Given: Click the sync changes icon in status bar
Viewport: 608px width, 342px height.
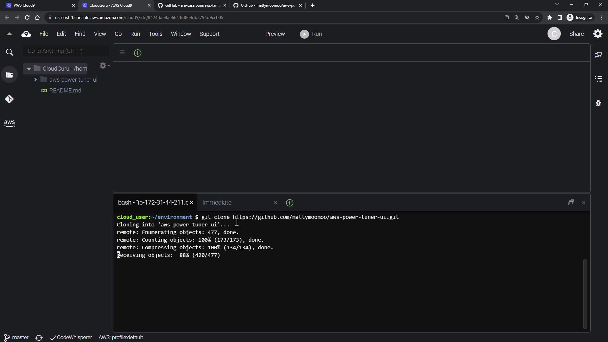Looking at the screenshot, I should pos(39,338).
